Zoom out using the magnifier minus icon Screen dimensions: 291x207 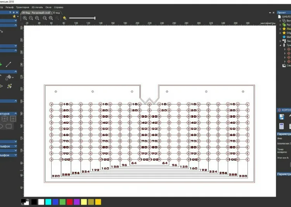[31, 18]
